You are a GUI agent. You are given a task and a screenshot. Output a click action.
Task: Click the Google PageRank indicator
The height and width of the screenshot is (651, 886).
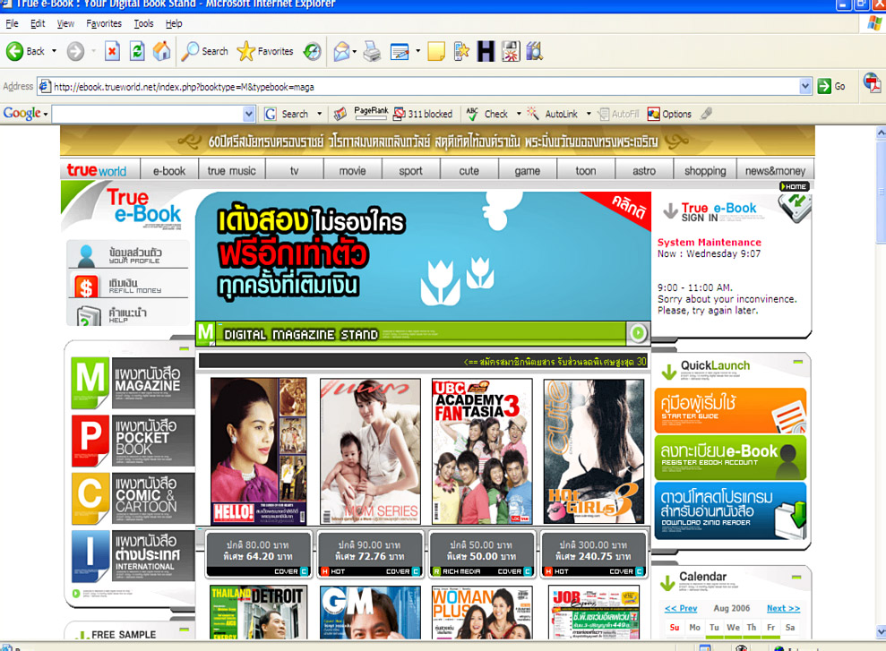coord(371,112)
